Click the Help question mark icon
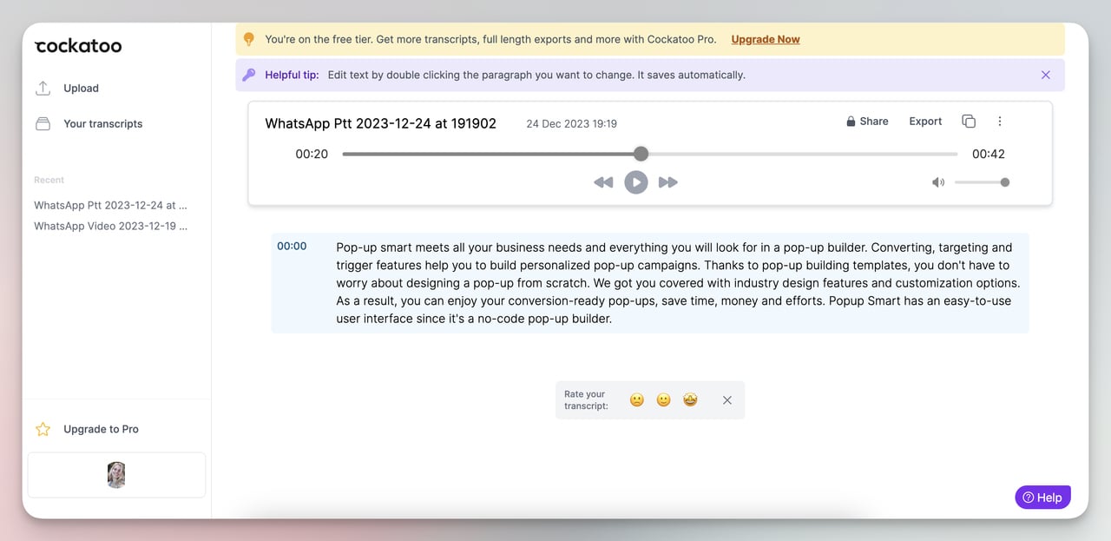Screen dimensions: 1111x541 coord(1030,497)
